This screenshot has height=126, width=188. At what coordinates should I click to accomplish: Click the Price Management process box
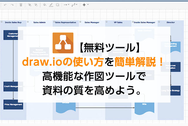point(13,104)
